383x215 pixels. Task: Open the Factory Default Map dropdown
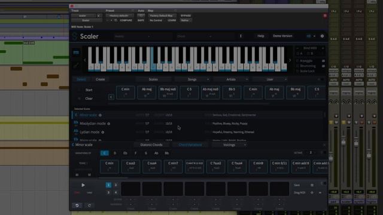tap(162, 16)
